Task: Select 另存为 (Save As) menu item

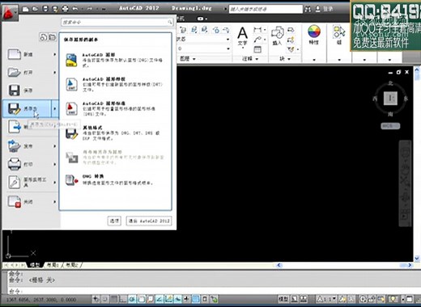Action: [27, 108]
